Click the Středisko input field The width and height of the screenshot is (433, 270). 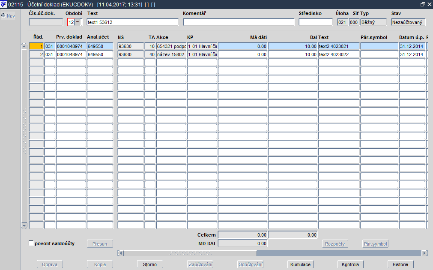coord(316,22)
